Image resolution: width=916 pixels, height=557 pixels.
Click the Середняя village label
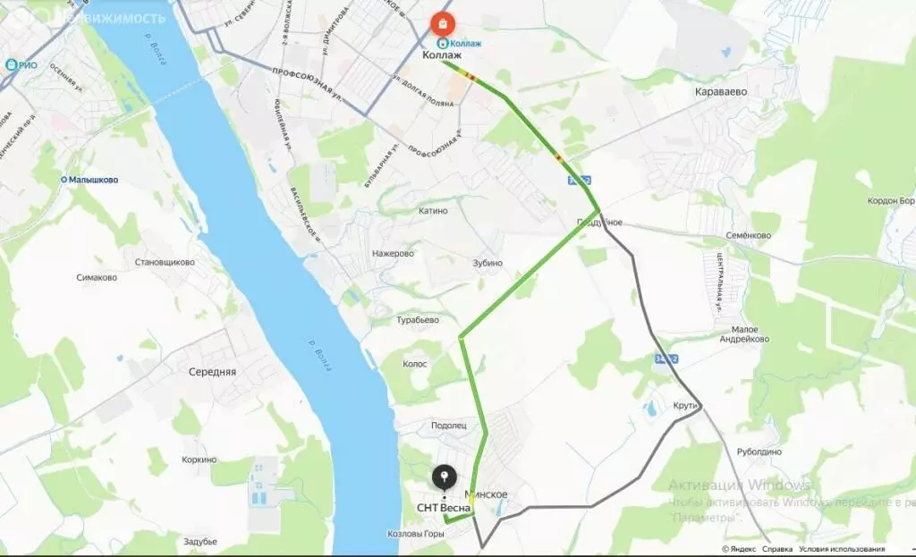212,372
